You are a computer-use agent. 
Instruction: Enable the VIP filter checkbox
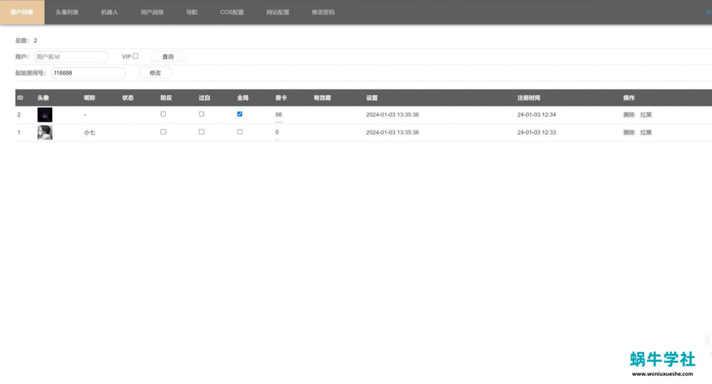point(135,56)
